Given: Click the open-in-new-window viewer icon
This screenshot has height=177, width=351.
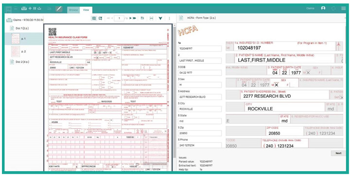Looking at the screenshot, I should point(100,18).
